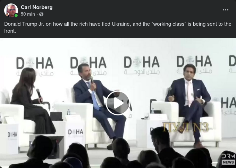
Task: Click the middle DOHA backdrop logo with full Arabic text
Action: (x=142, y=65)
